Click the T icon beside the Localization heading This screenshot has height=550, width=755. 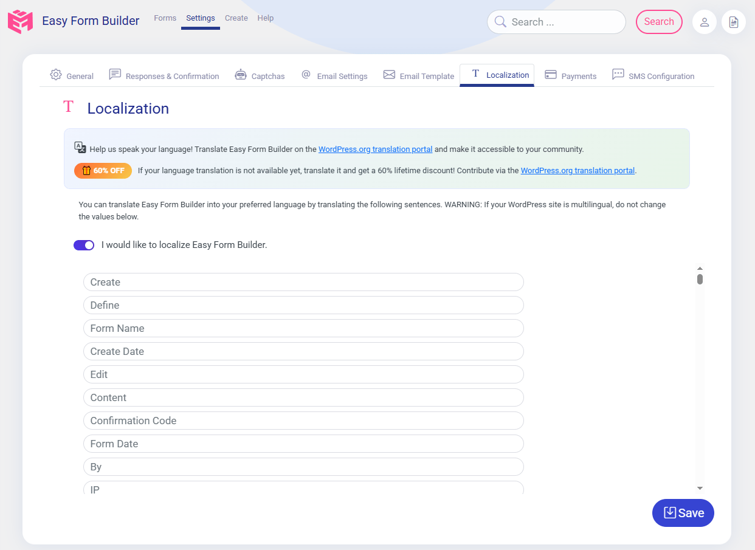[68, 106]
